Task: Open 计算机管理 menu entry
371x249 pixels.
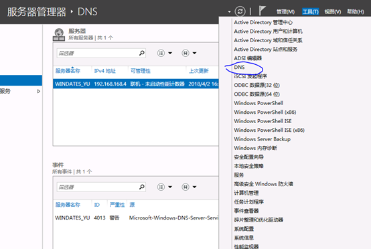Action: pos(246,193)
